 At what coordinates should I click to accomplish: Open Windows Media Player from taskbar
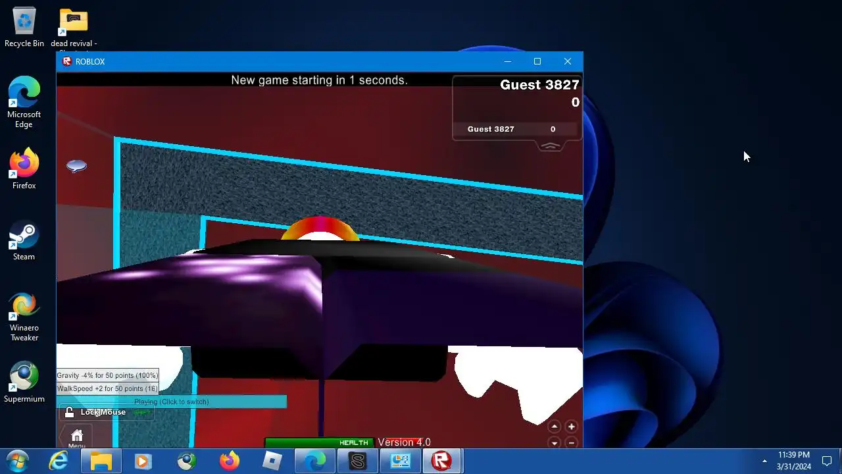tap(143, 461)
